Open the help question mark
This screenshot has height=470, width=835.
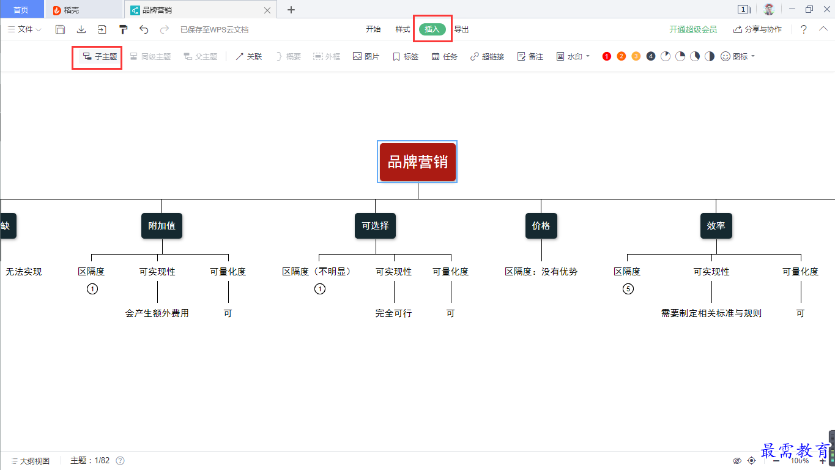tap(804, 29)
